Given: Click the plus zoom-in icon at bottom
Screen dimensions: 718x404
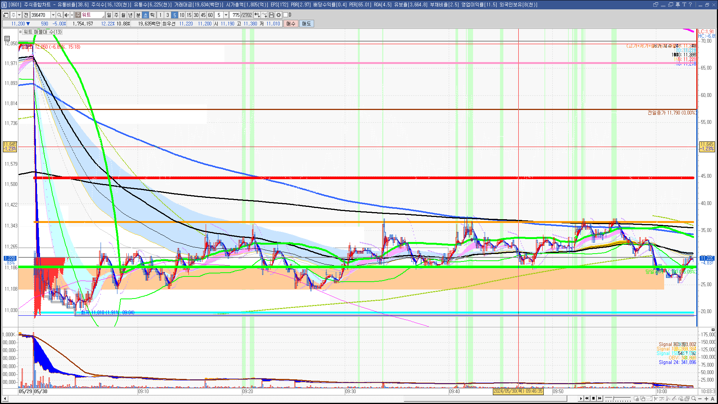Looking at the screenshot, I should (x=706, y=398).
